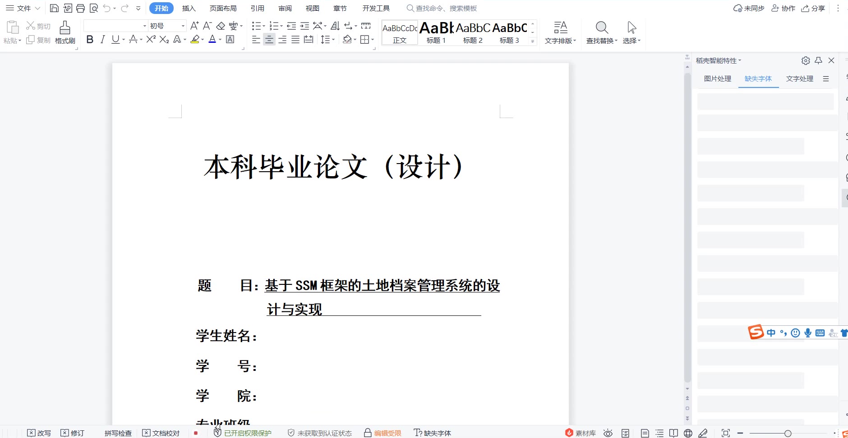Image resolution: width=848 pixels, height=438 pixels.
Task: Toggle 改写 overwrite mode in status bar
Action: tap(39, 433)
